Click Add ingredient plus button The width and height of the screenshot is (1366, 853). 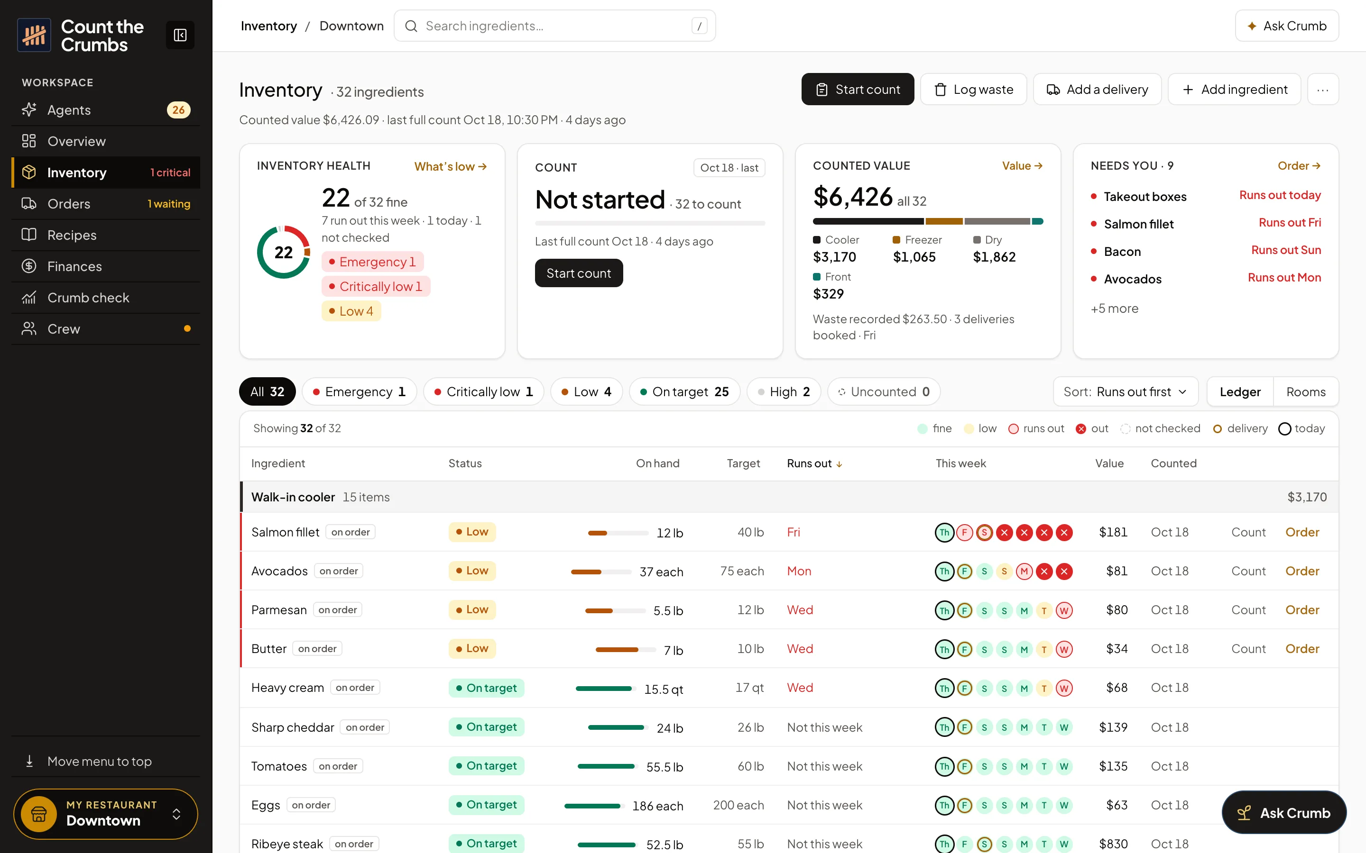pyautogui.click(x=1234, y=89)
